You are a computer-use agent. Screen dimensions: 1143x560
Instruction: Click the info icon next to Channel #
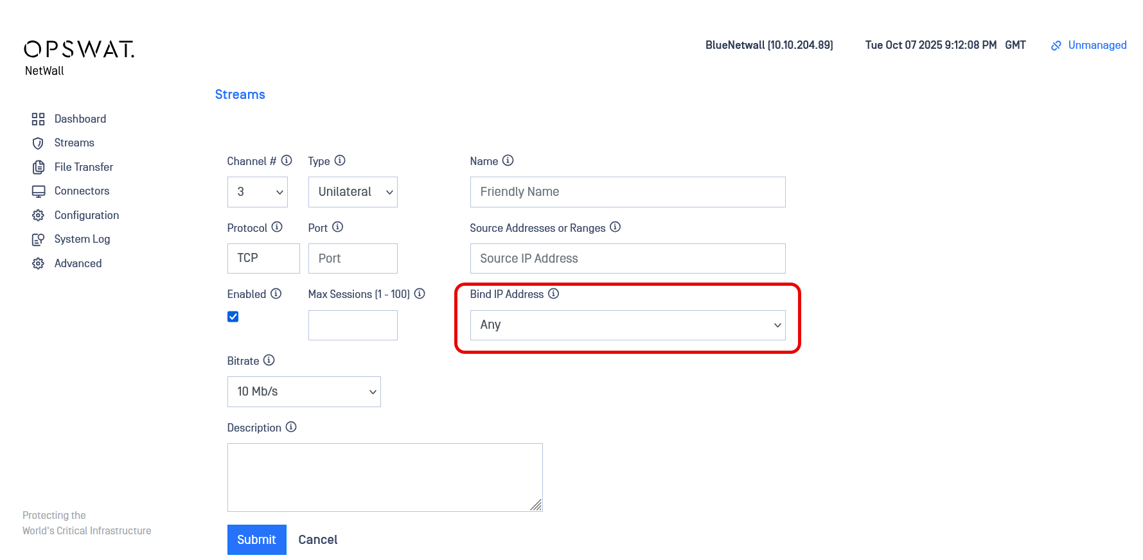click(x=287, y=161)
